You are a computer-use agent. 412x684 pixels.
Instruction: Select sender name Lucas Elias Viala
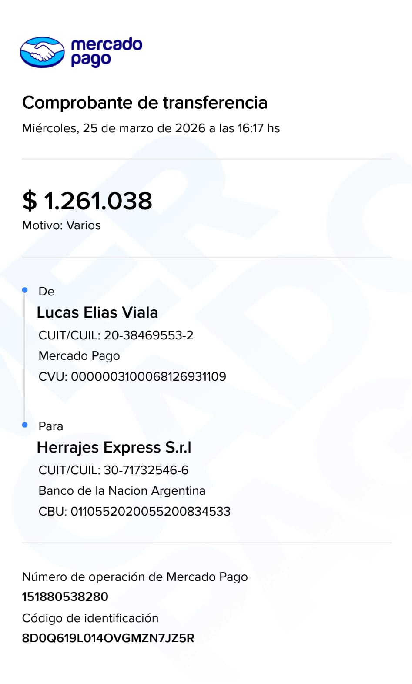(x=97, y=312)
